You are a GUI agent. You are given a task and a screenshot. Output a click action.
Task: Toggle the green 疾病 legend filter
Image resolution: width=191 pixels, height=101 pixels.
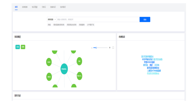pyautogui.click(x=23, y=47)
